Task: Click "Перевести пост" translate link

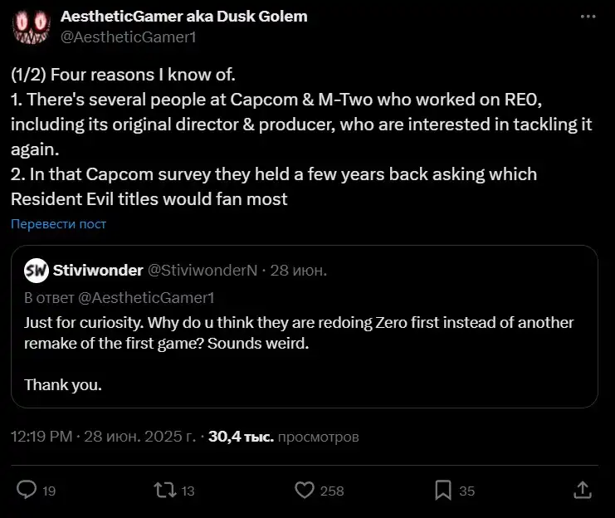Action: (x=59, y=224)
